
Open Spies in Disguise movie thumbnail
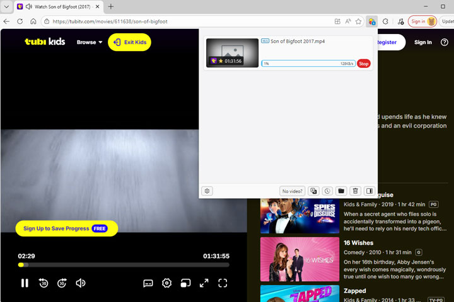(300, 216)
